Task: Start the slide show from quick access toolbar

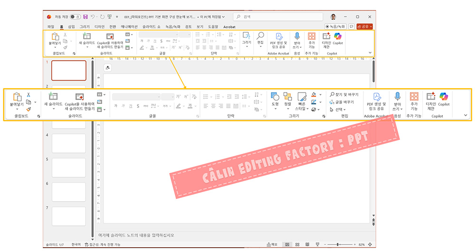Action: 109,17
